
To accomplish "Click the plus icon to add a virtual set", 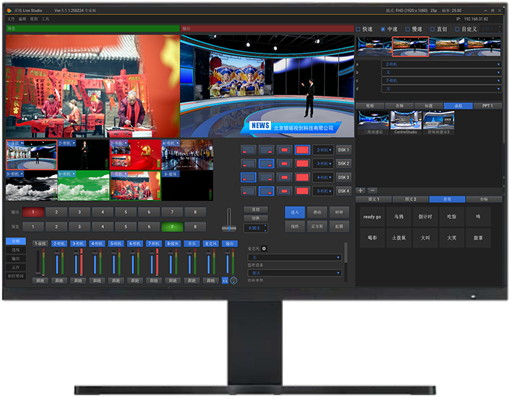I will [x=360, y=190].
